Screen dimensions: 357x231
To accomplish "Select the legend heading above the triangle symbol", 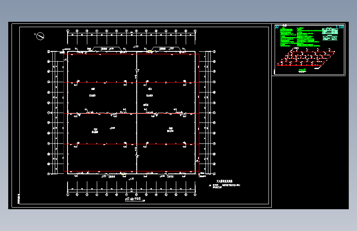I will pos(224,181).
